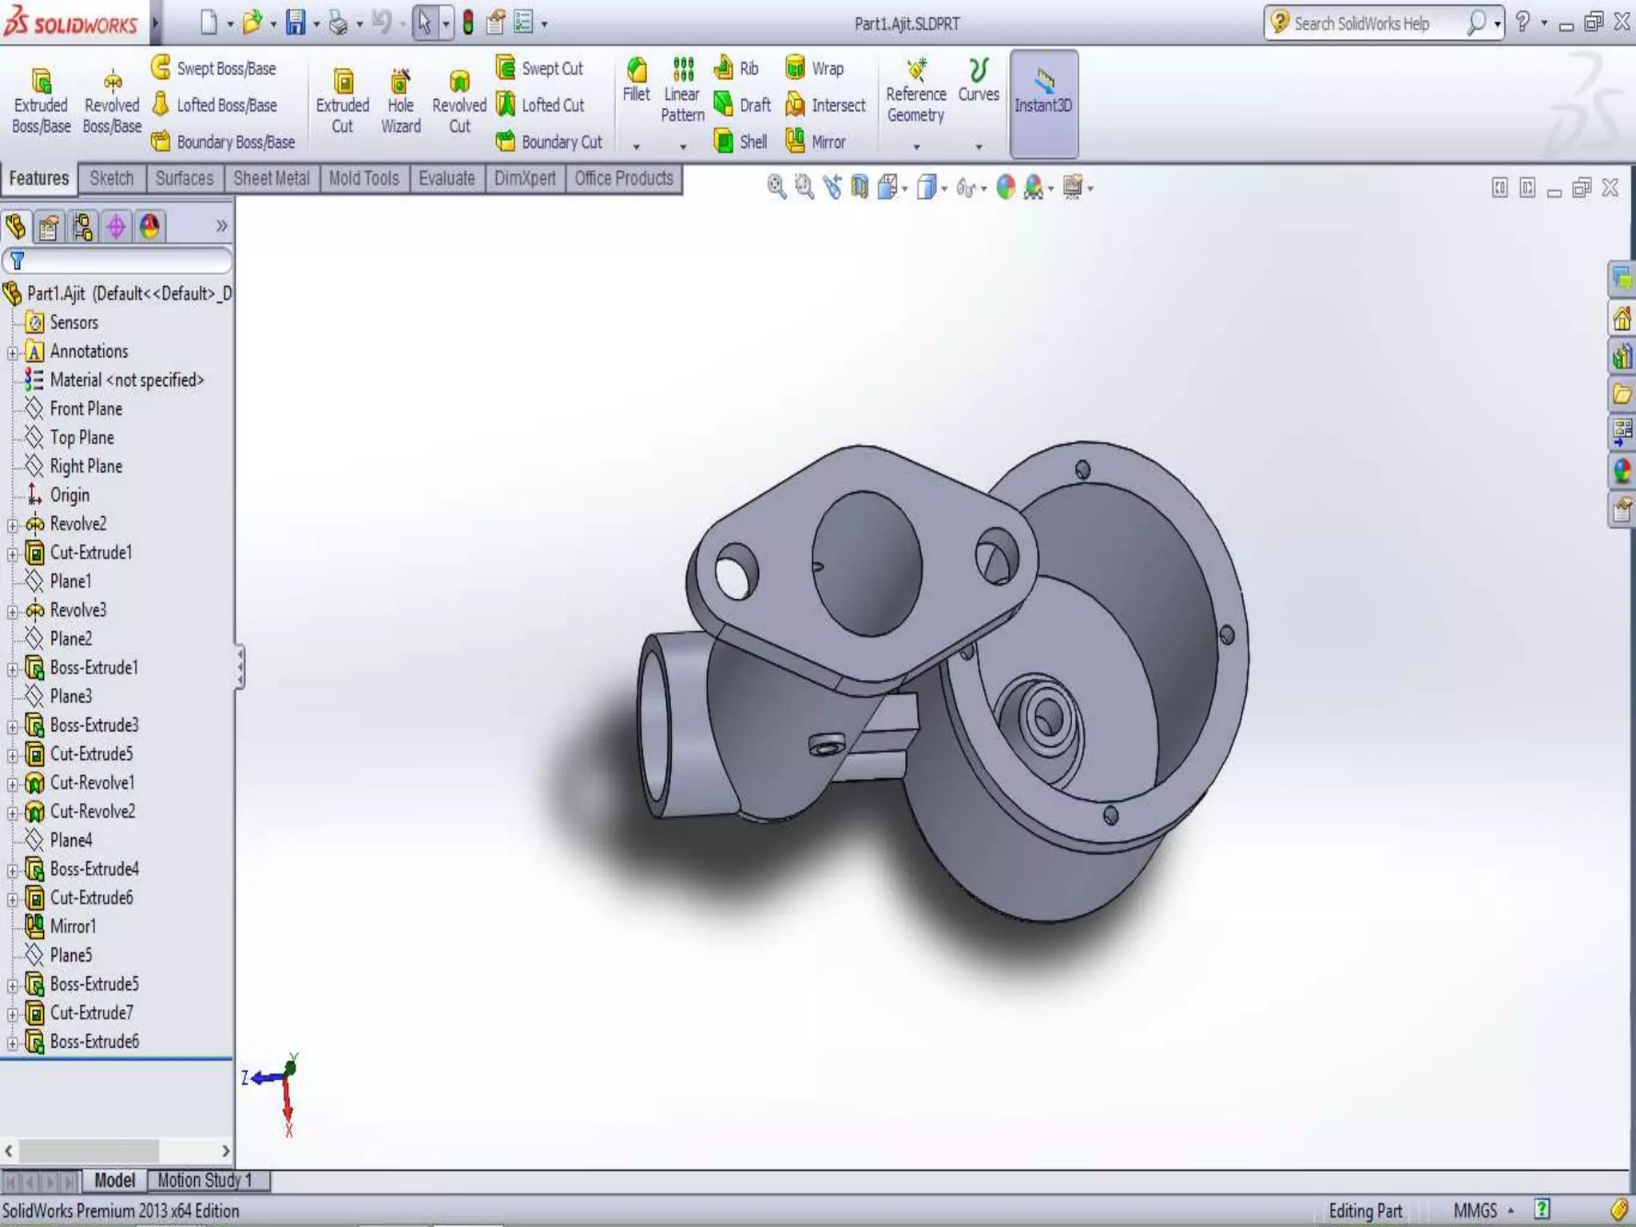Click the Swept Cut tool
Screen dimensions: 1636x1227
[539, 68]
